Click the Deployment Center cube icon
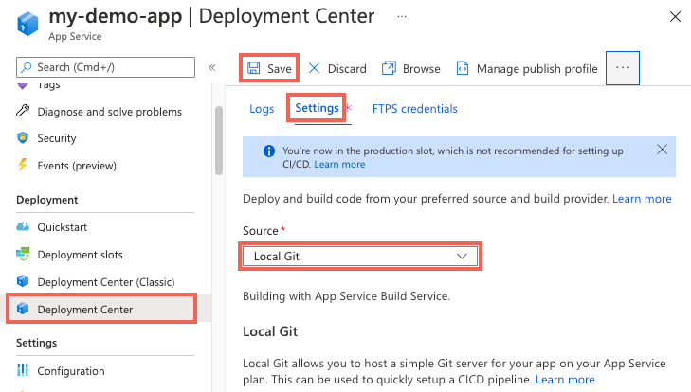This screenshot has height=392, width=691. pos(23,309)
